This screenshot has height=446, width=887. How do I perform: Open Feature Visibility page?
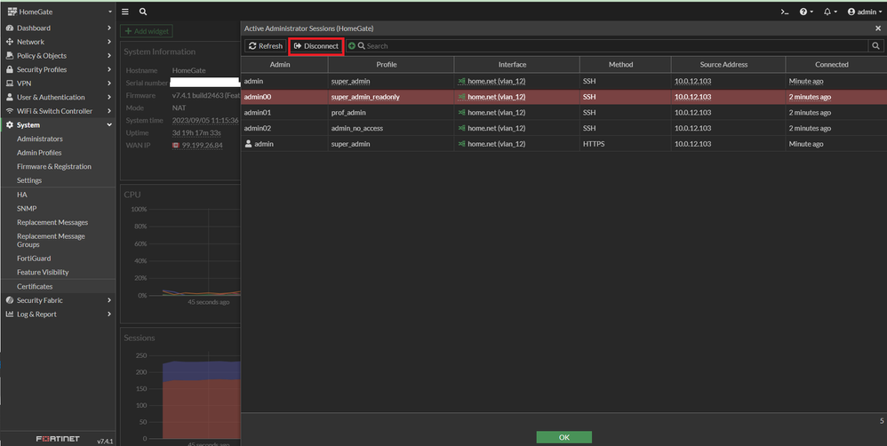(43, 272)
